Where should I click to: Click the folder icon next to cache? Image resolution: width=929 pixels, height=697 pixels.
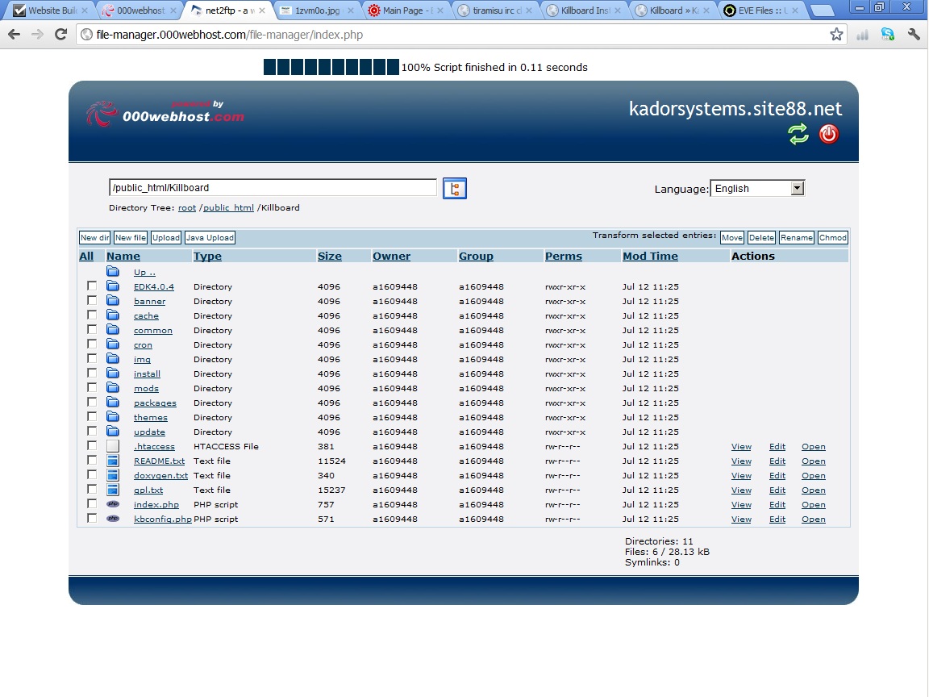pos(113,315)
